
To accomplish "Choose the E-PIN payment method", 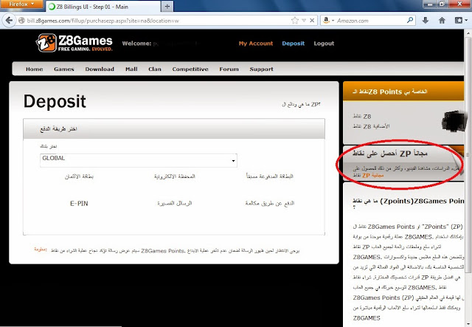I will [79, 204].
